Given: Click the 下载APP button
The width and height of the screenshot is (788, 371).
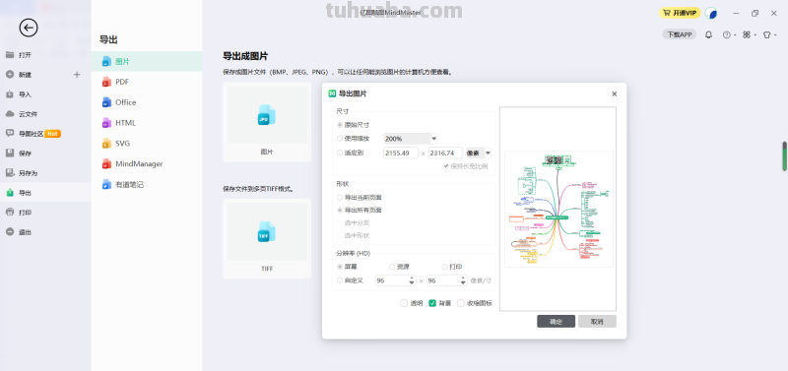Looking at the screenshot, I should tap(680, 34).
